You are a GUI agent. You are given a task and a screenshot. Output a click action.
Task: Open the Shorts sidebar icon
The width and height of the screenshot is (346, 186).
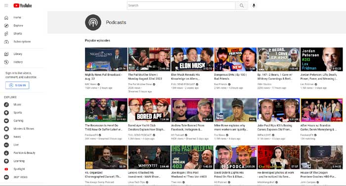(6, 34)
